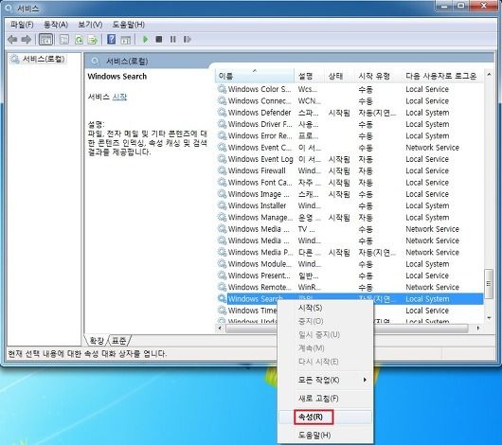Sort by the 이름 column header
Viewport: 502px width, 445px height.
tap(254, 76)
